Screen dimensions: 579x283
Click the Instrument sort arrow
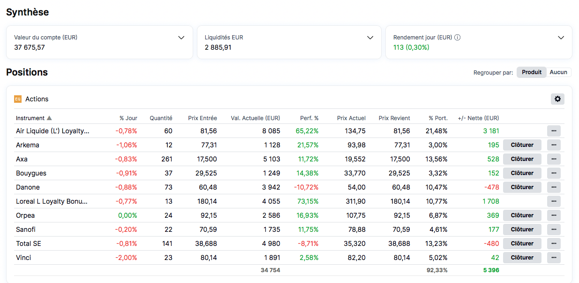click(x=49, y=118)
